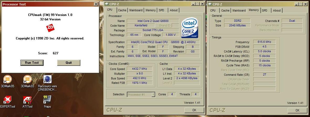Viewport: 310px width, 117px height.
Task: Click the left CPU-Z title bar icon
Action: [x=107, y=4]
